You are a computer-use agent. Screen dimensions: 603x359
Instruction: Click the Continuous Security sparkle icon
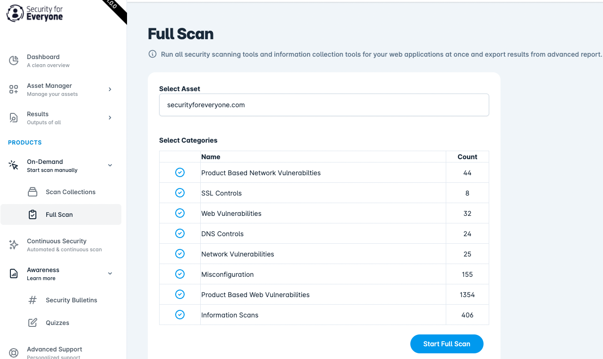pyautogui.click(x=14, y=245)
